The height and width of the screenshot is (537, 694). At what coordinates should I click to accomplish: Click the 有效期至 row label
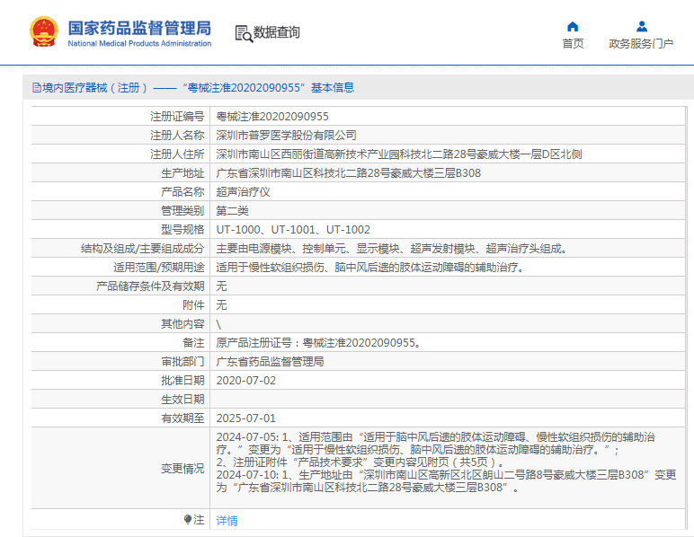[x=182, y=418]
